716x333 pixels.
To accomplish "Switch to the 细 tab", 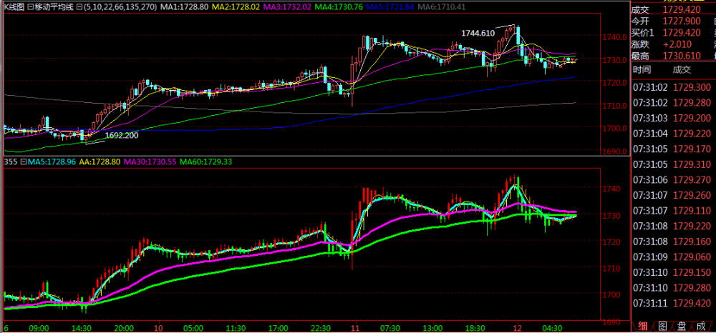I will tap(642, 326).
